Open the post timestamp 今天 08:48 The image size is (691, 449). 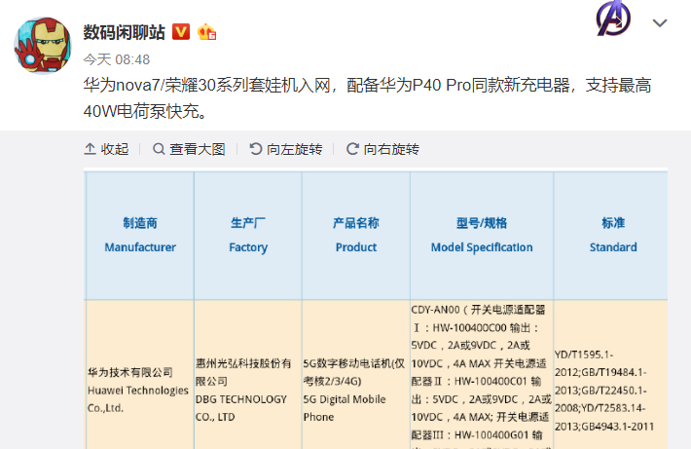click(117, 59)
